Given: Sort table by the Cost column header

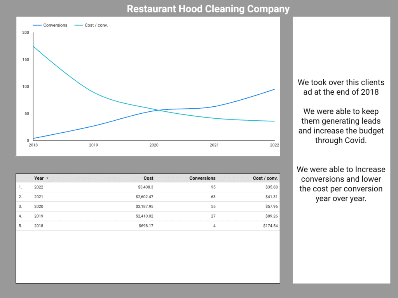Looking at the screenshot, I should pos(148,178).
